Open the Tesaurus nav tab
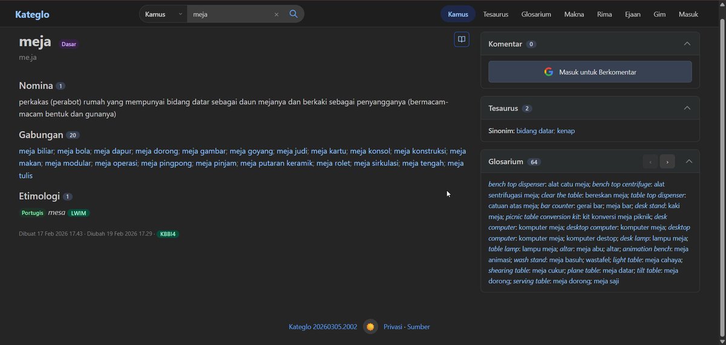 pyautogui.click(x=495, y=14)
